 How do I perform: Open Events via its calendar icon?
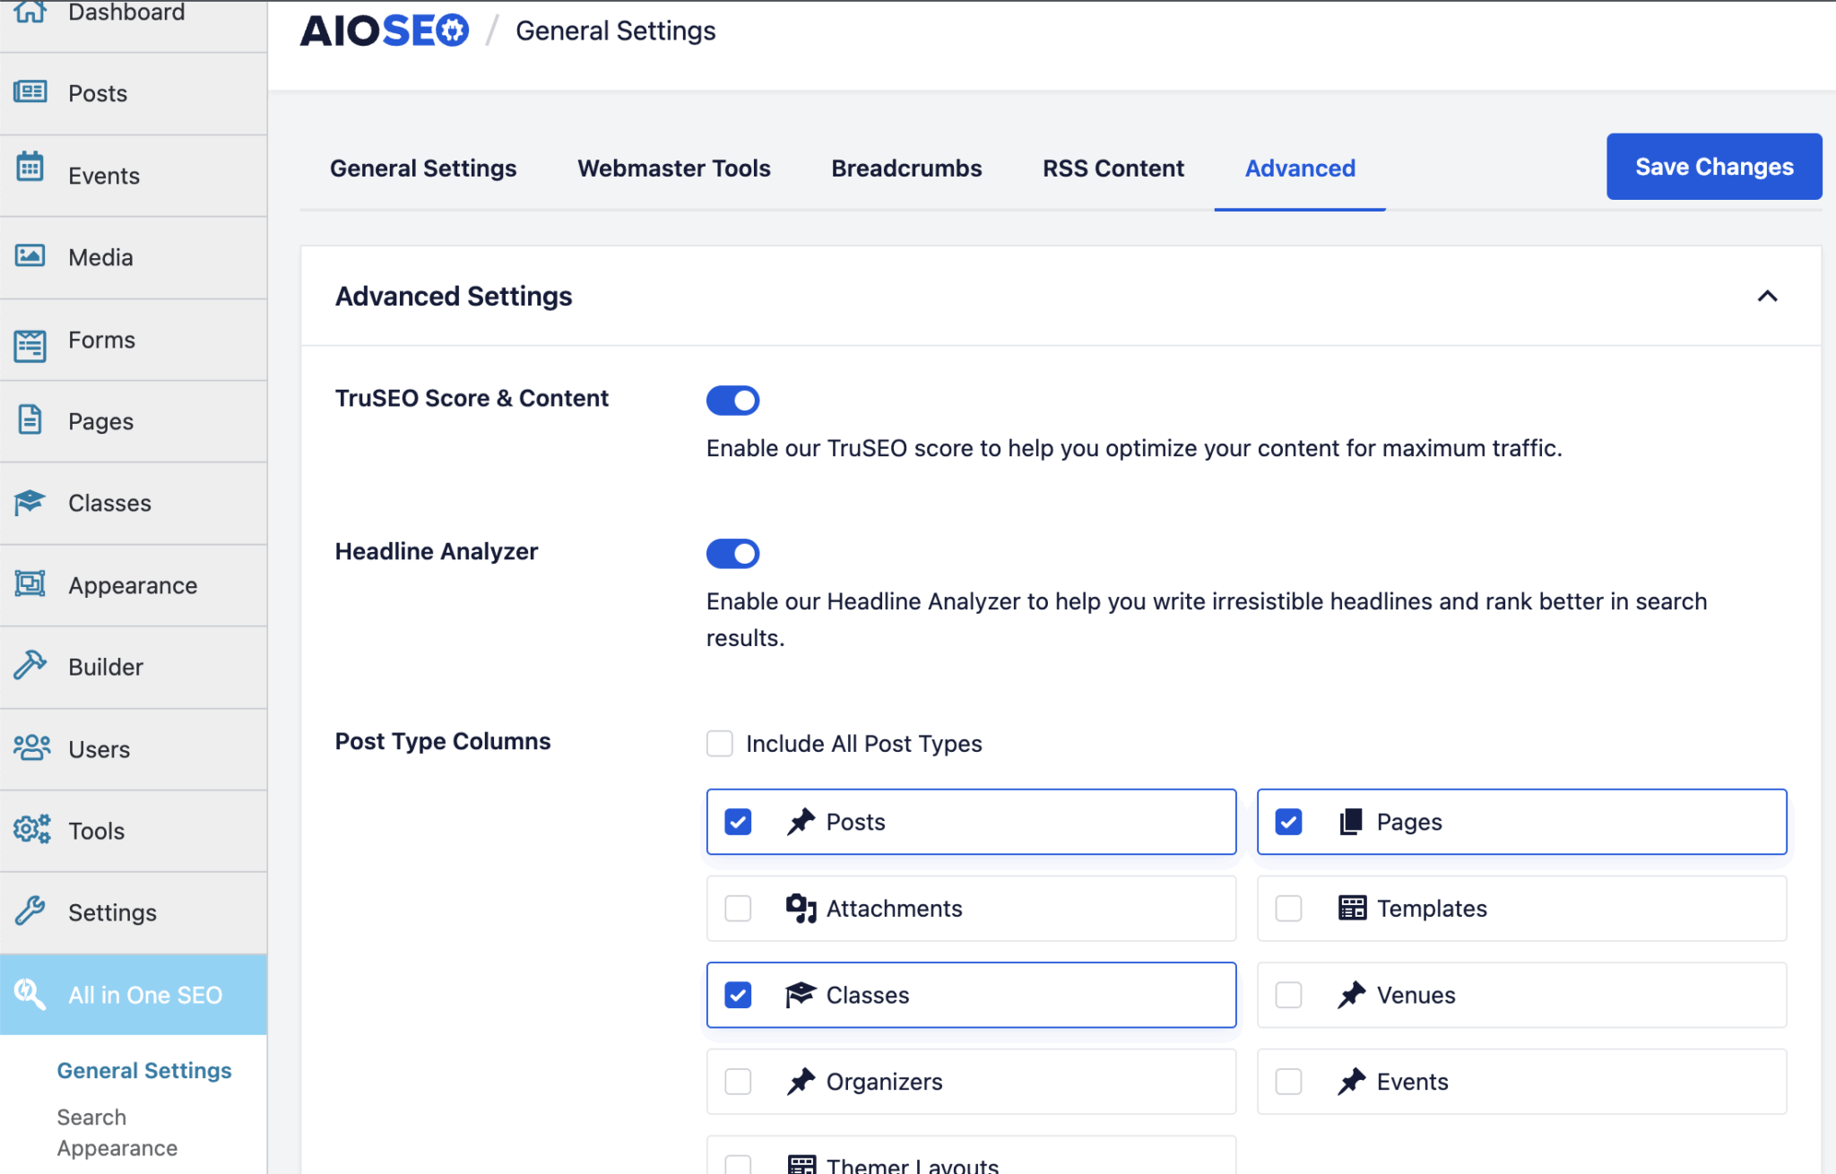tap(30, 168)
